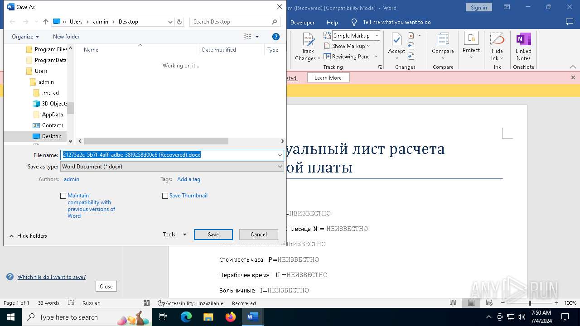Open the Simple Markup dropdown
Viewport: 580px width, 326px height.
click(377, 35)
